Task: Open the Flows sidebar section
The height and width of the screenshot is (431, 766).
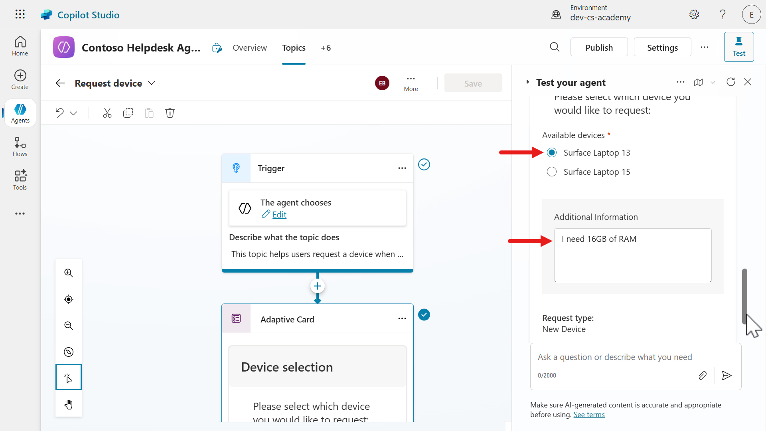Action: click(x=20, y=147)
